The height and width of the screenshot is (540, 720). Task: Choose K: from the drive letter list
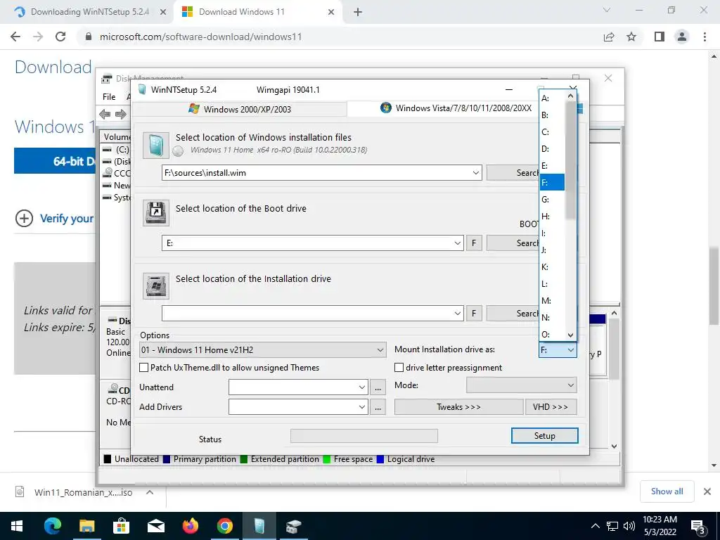click(x=552, y=267)
